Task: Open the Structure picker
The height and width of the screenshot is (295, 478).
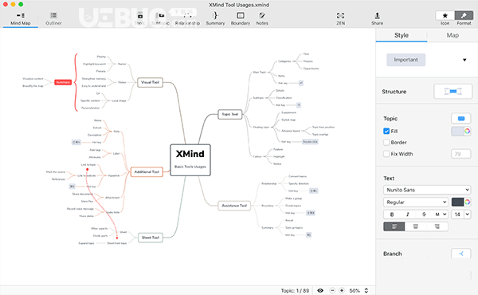Action: (x=453, y=91)
